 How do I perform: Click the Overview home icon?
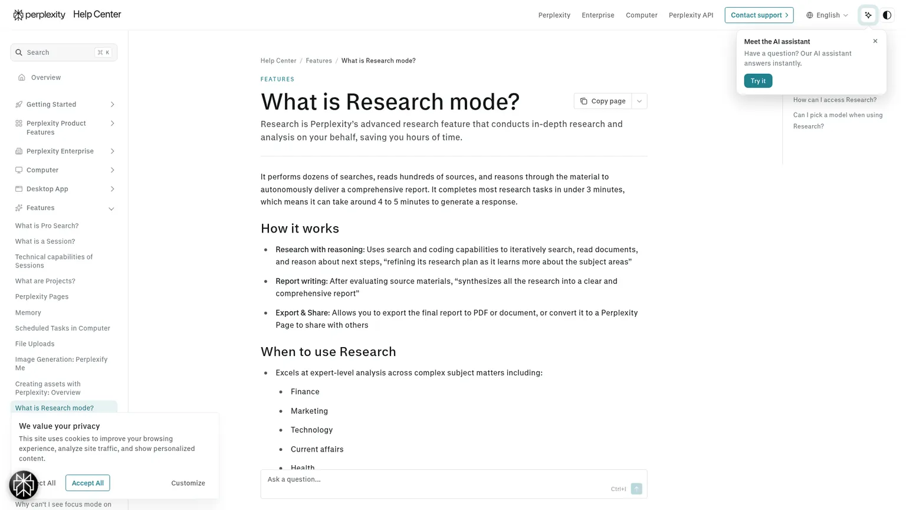(x=22, y=77)
